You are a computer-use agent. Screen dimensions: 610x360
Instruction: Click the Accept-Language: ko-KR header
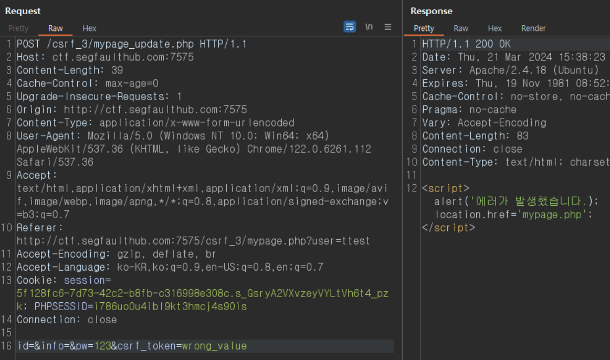(170, 267)
